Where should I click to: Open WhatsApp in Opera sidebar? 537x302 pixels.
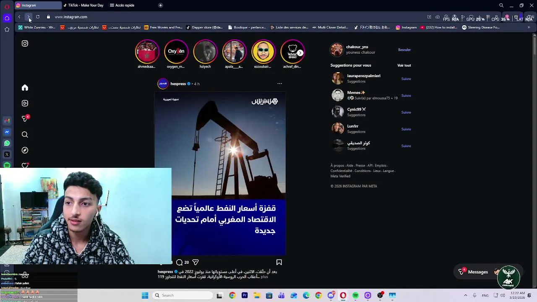(7, 143)
